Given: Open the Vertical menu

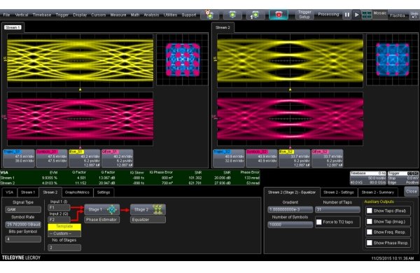Looking at the screenshot, I should click(22, 15).
